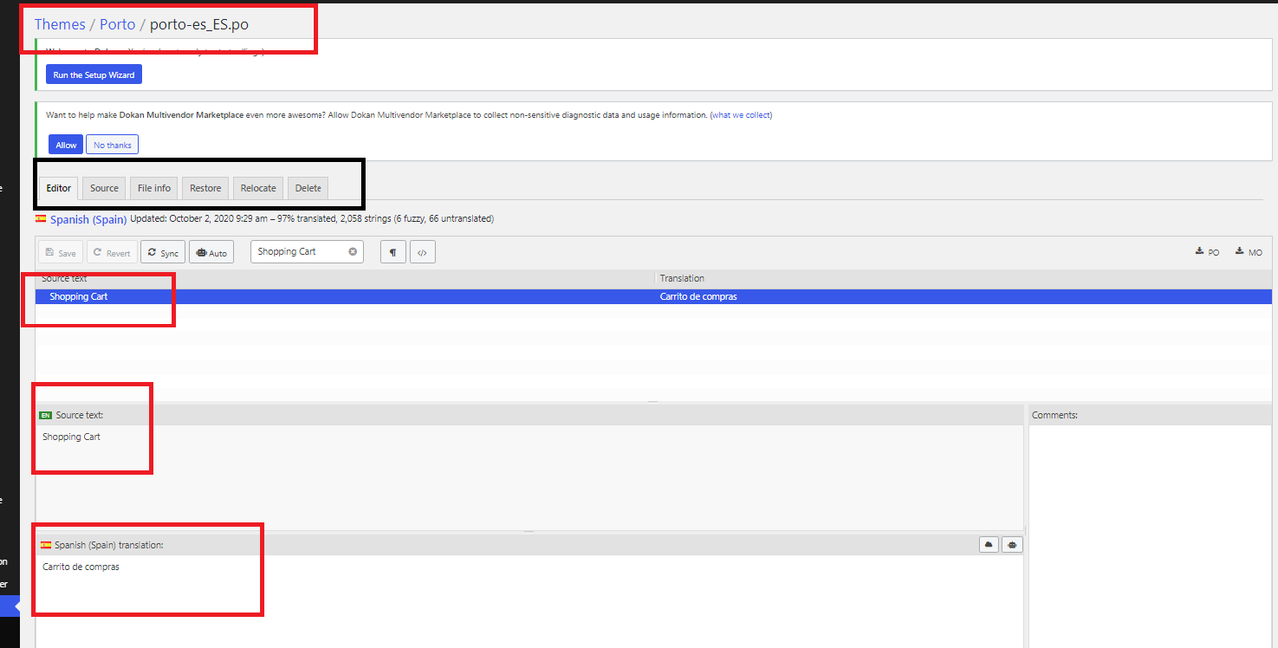Viewport: 1278px width, 648px height.
Task: Click the Revert button in the toolbar
Action: tap(111, 253)
